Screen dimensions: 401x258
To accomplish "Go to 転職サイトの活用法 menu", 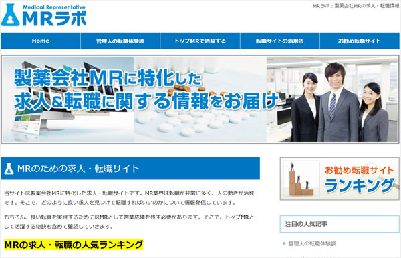I will (280, 41).
